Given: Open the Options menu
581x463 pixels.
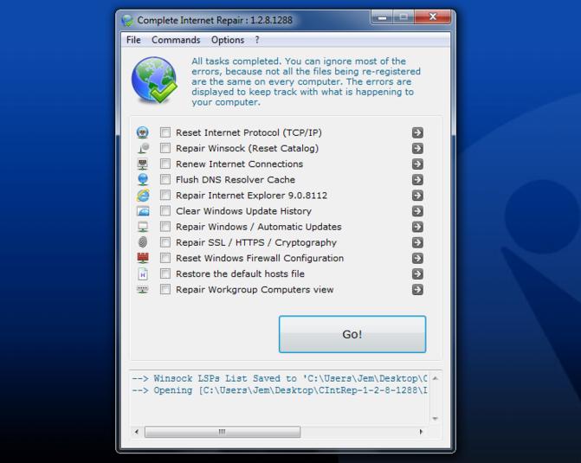Looking at the screenshot, I should [x=228, y=40].
